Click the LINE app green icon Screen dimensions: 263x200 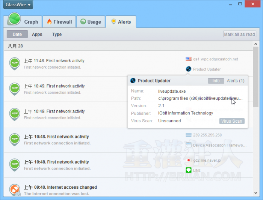(189, 170)
